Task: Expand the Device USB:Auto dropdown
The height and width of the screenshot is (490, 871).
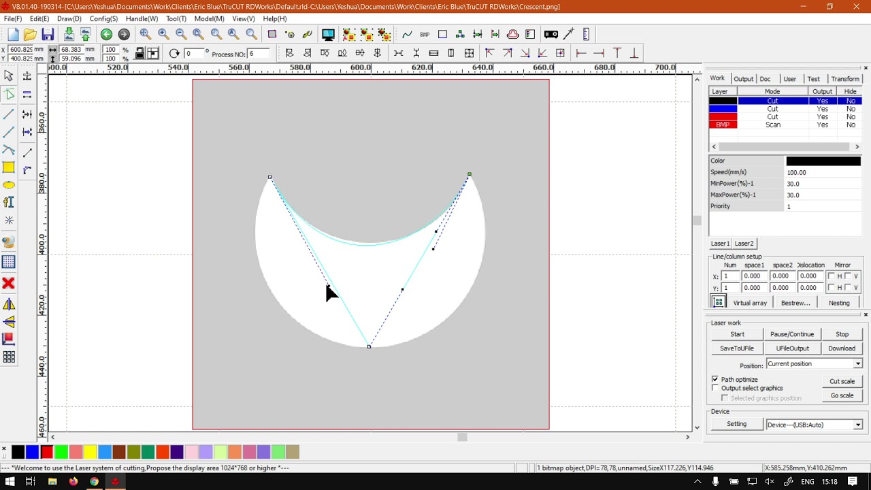Action: pos(857,425)
